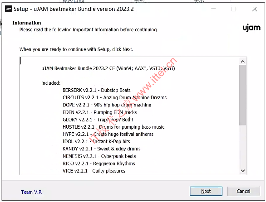Click the RICO v2.2.1 line

[x=99, y=164]
